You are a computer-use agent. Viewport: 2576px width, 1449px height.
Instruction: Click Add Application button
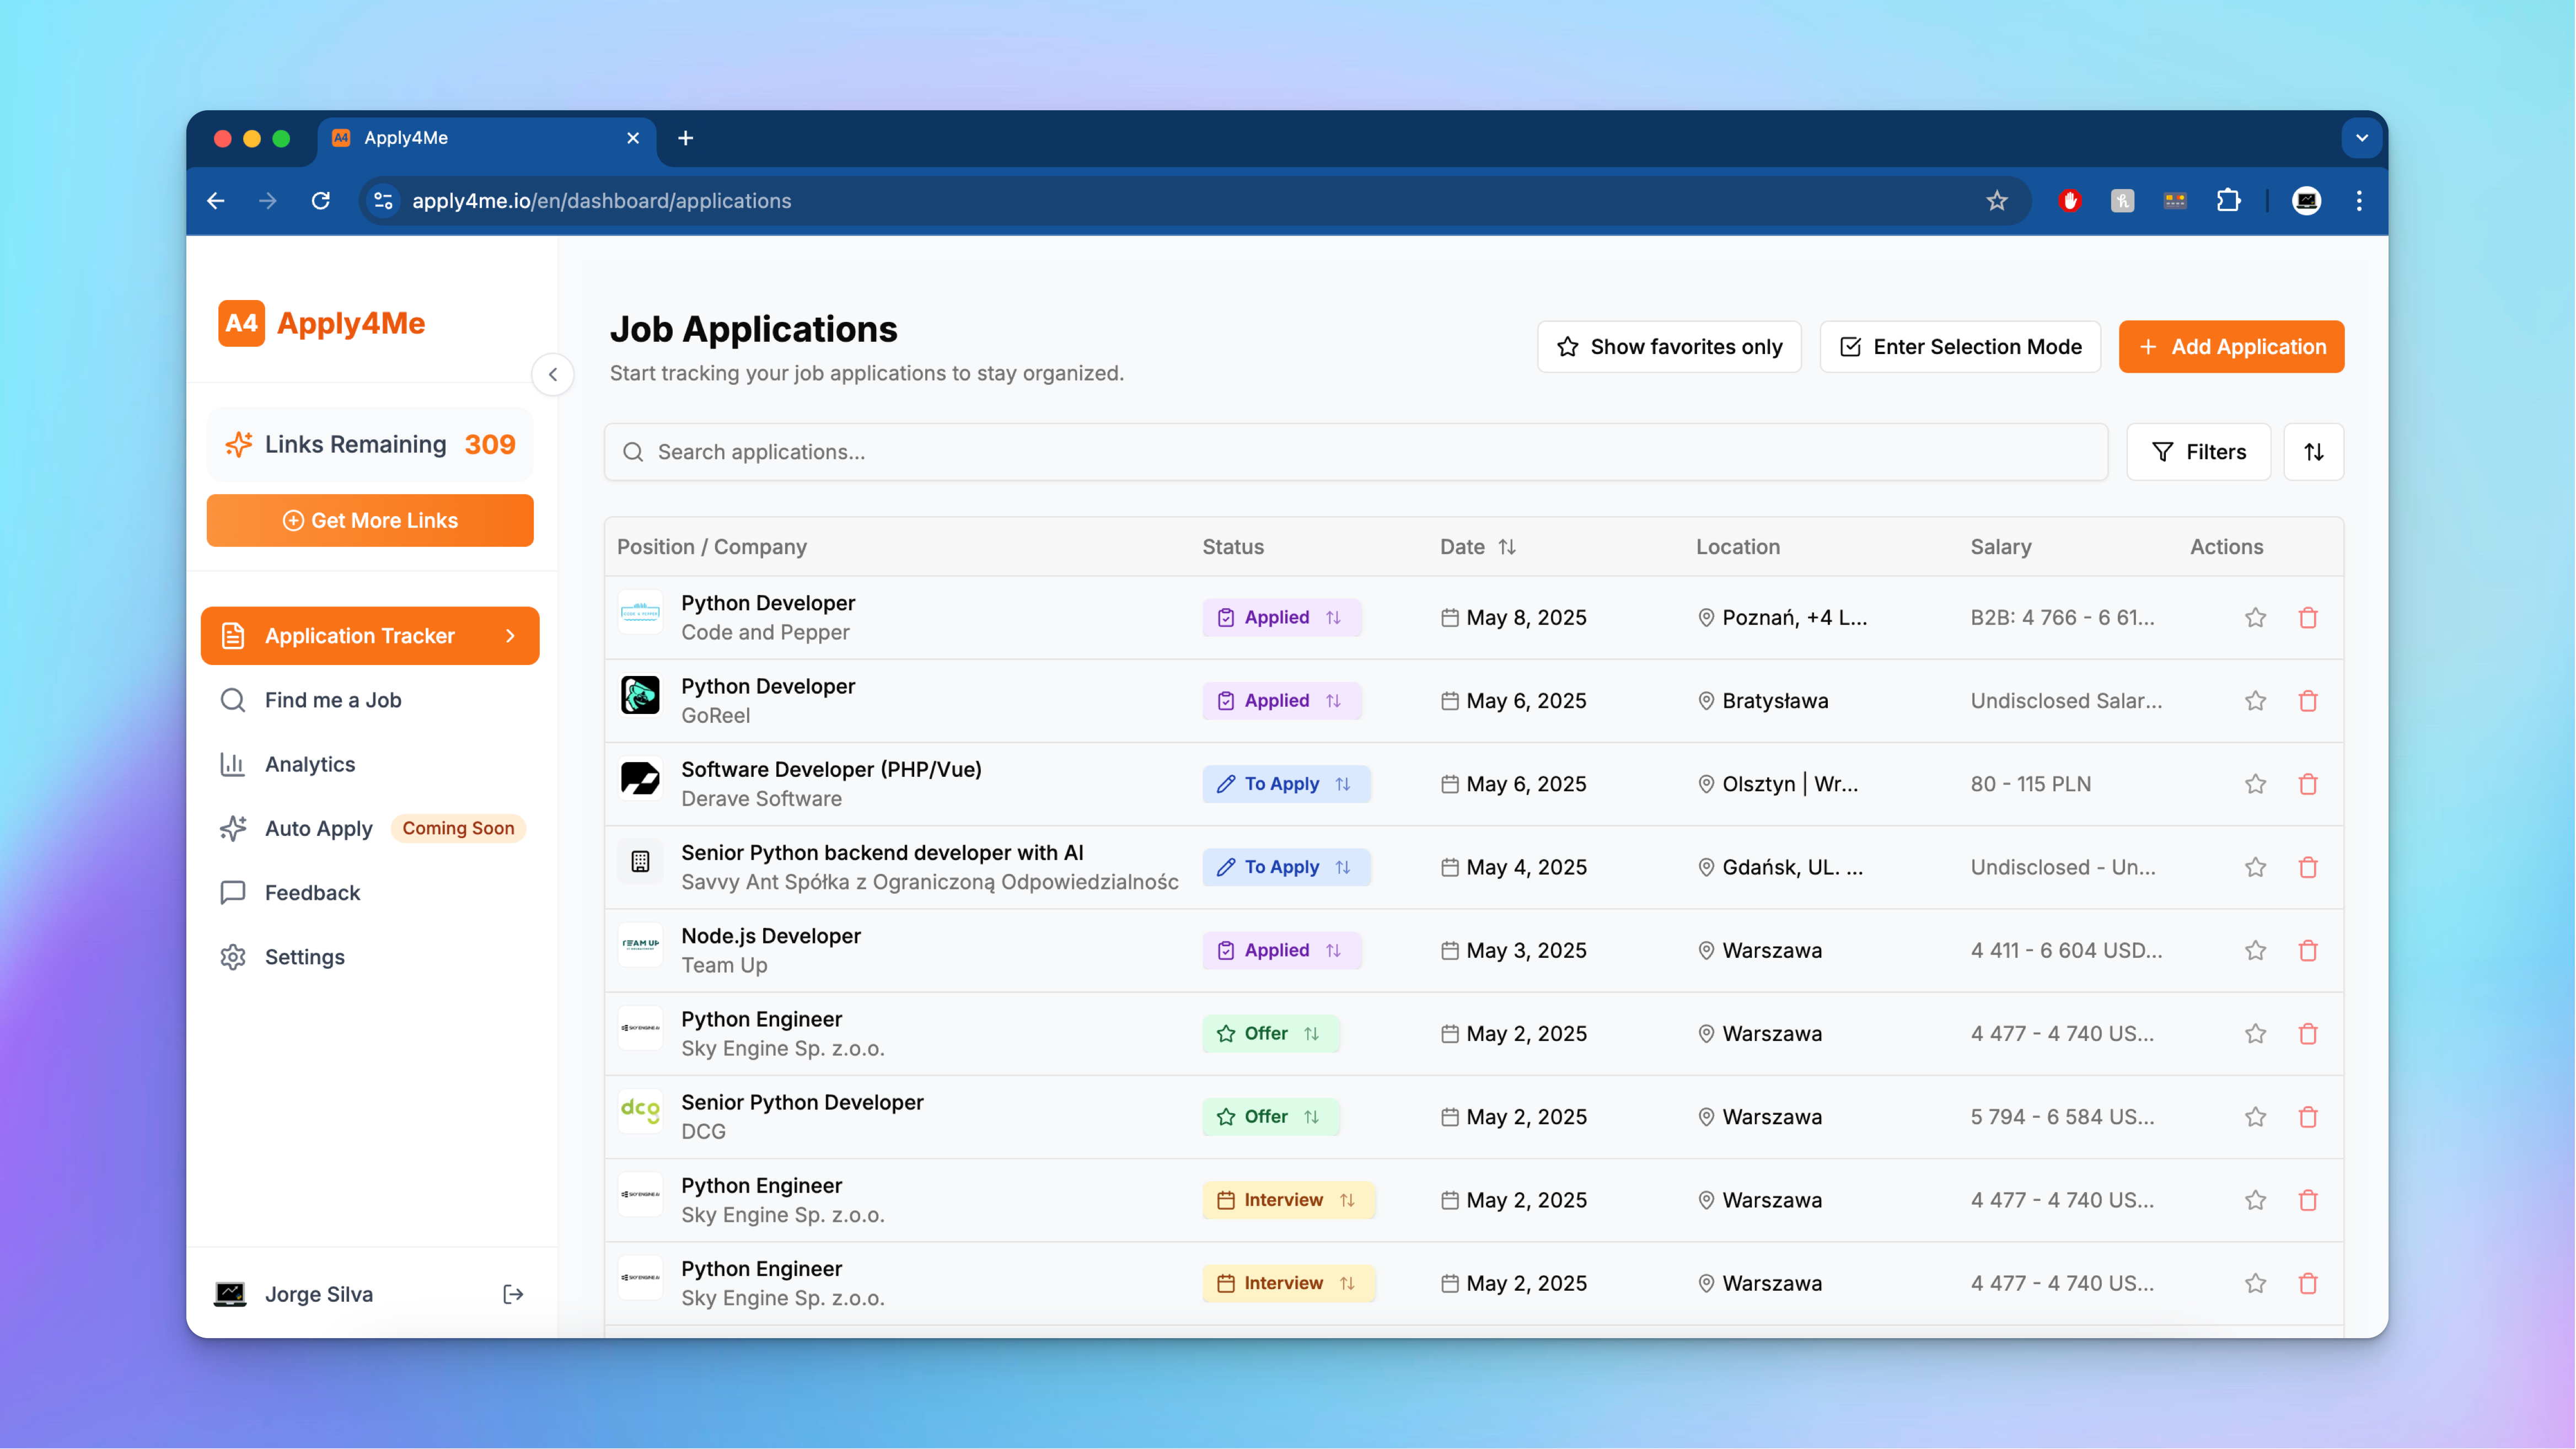(2230, 347)
